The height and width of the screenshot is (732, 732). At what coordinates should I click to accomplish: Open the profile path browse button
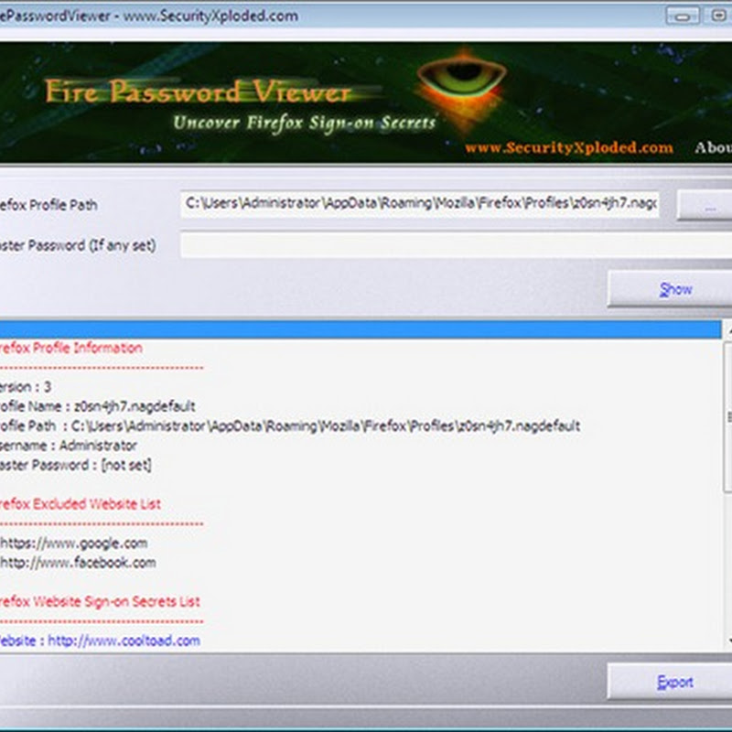[705, 205]
